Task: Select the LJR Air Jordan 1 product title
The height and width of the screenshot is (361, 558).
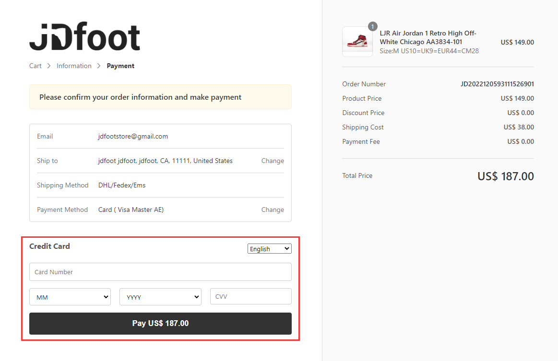Action: tap(428, 37)
